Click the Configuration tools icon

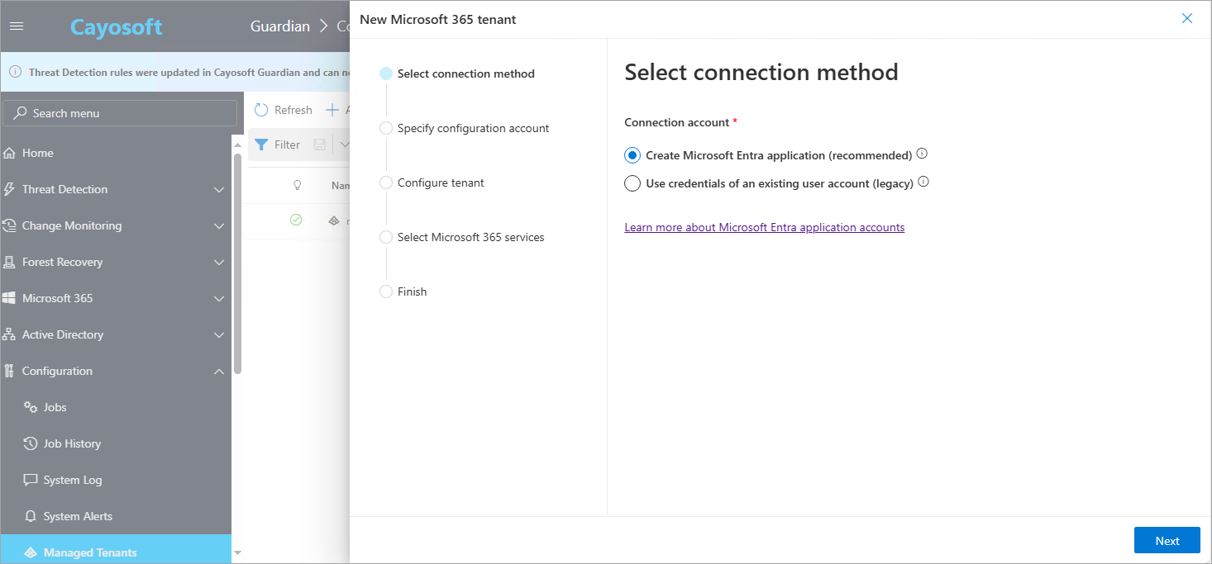pyautogui.click(x=10, y=371)
